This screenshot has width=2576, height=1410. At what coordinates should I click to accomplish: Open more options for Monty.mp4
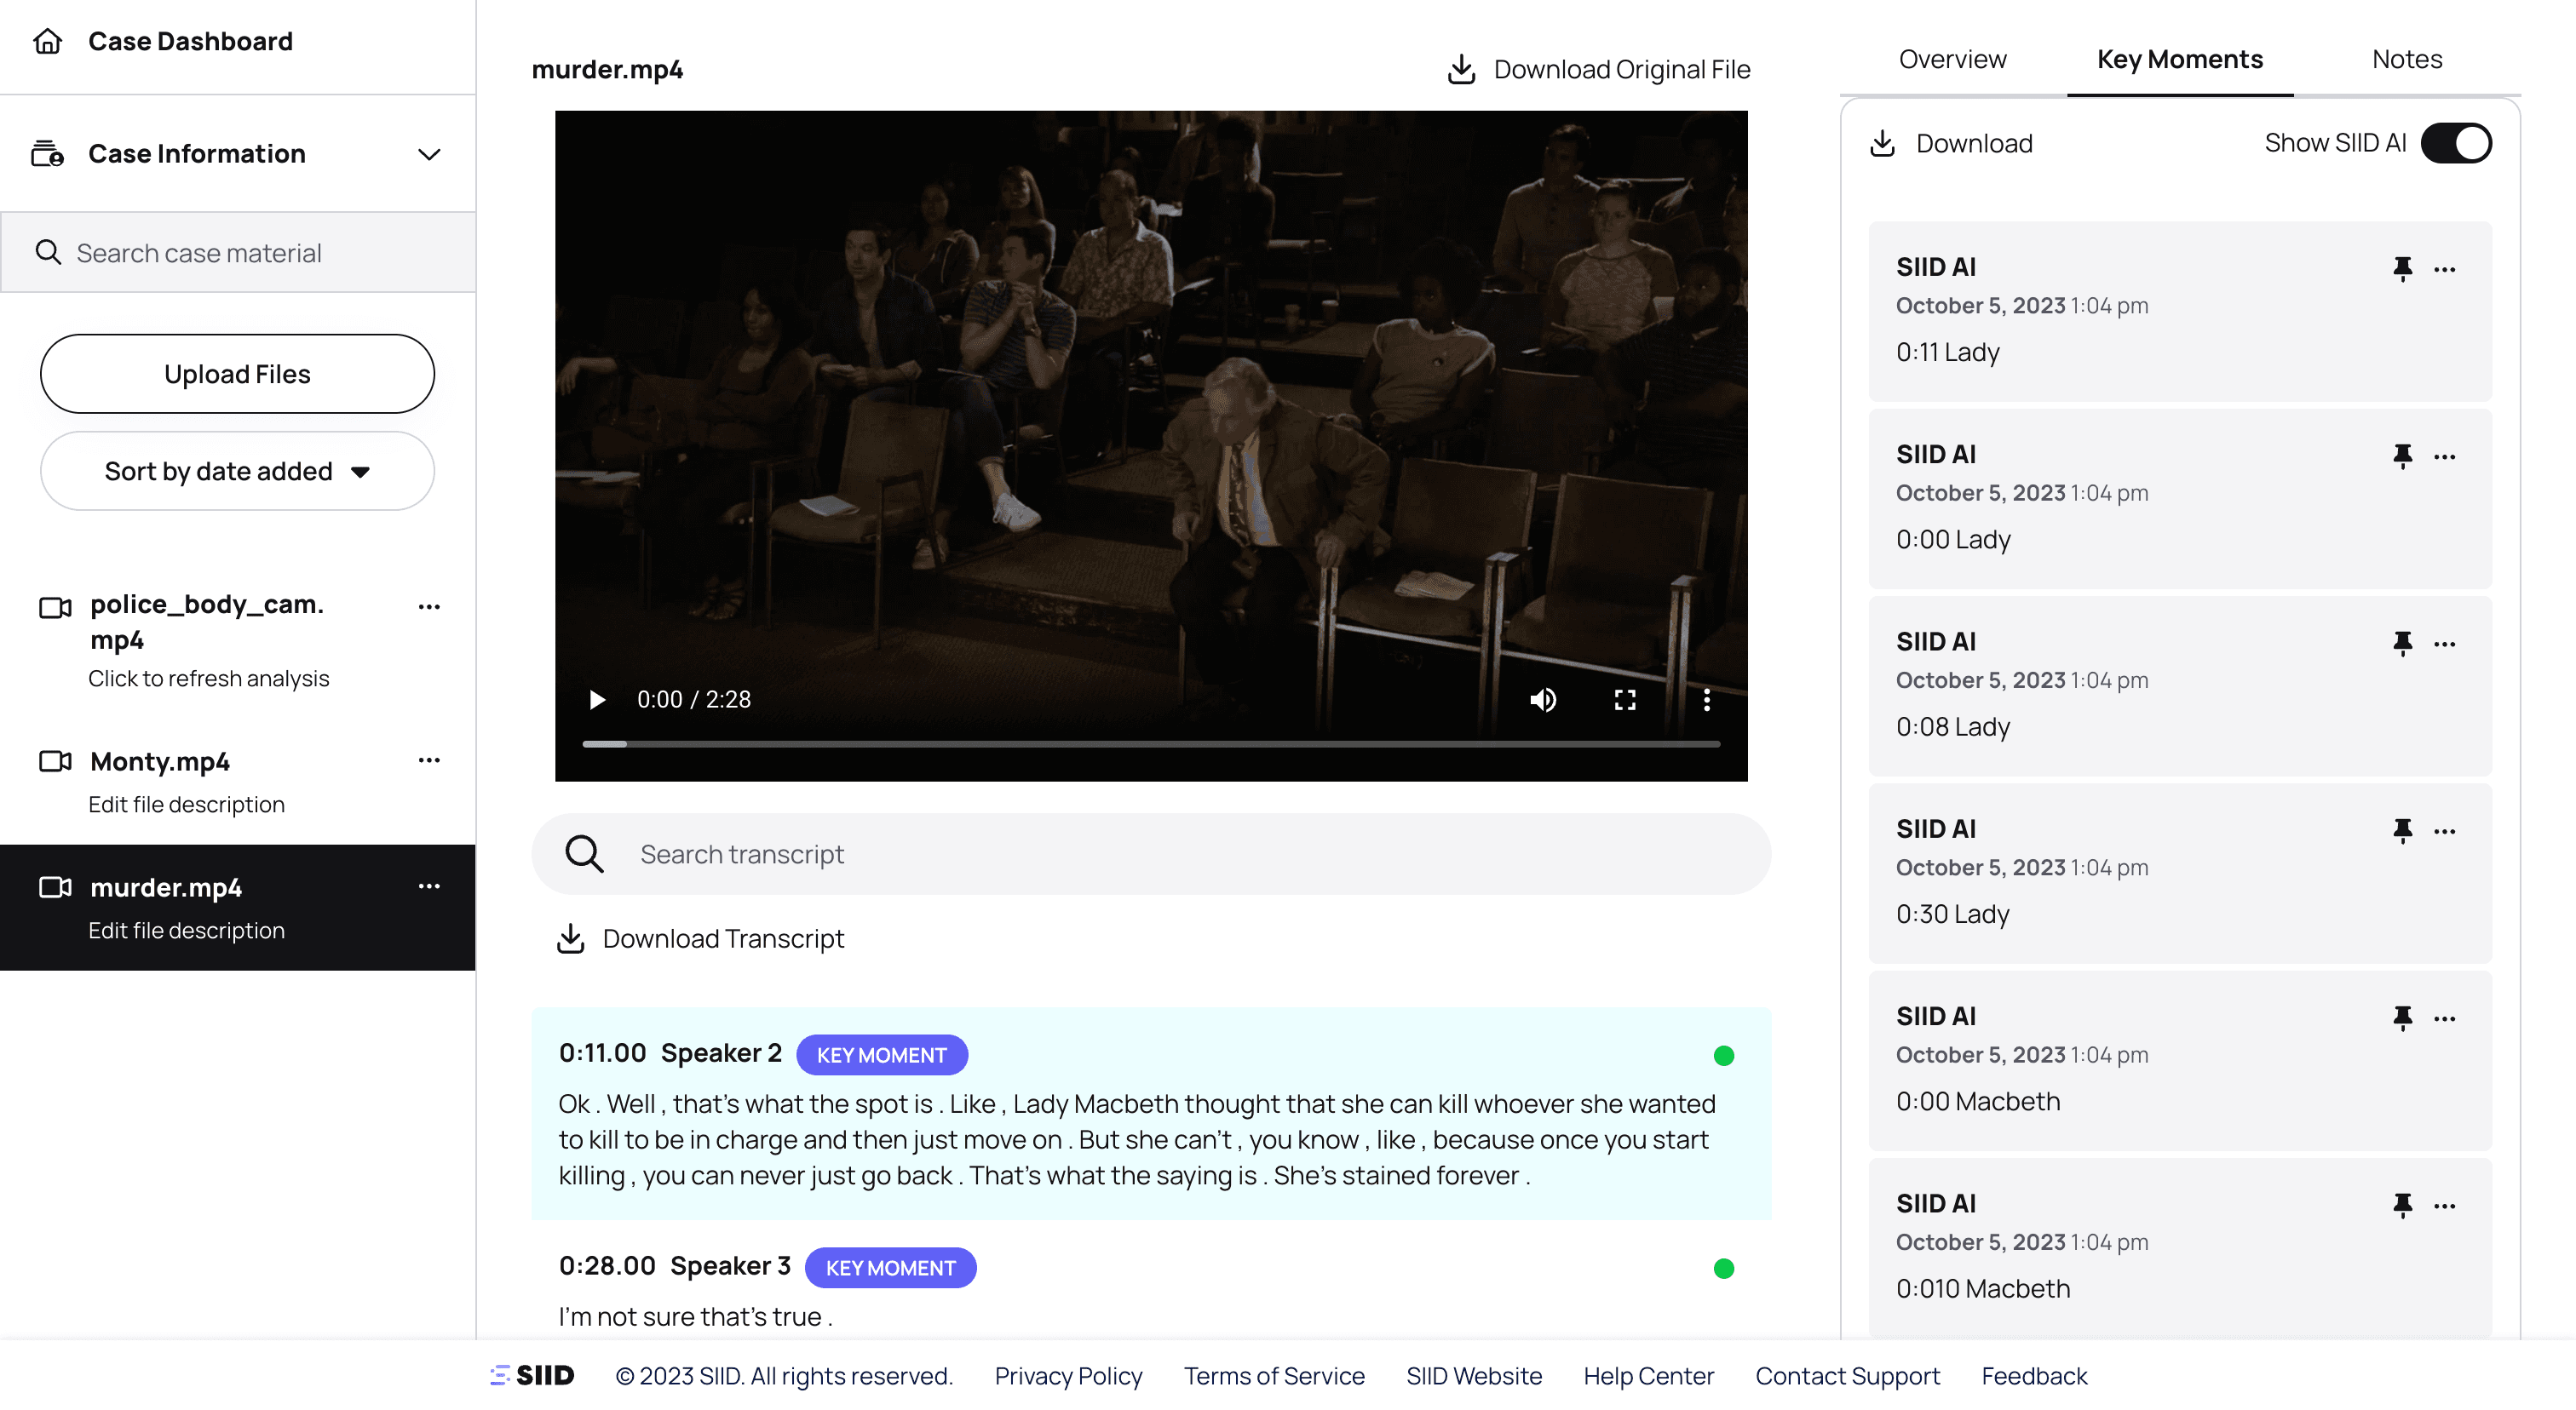click(x=429, y=760)
